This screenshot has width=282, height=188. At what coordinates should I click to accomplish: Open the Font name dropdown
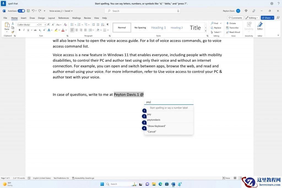(x=37, y=24)
